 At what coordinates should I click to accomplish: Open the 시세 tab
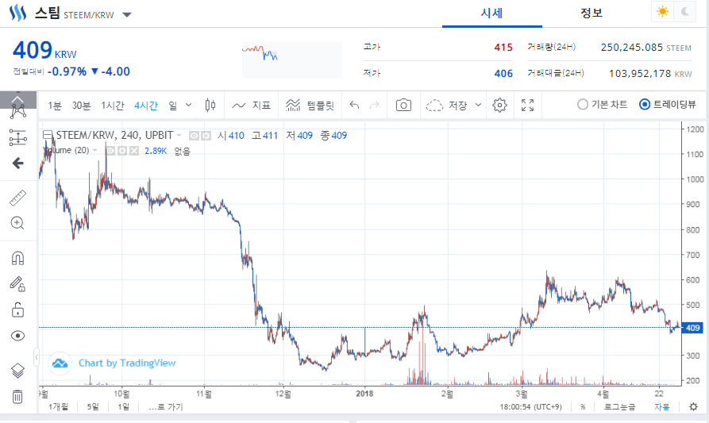tap(491, 13)
